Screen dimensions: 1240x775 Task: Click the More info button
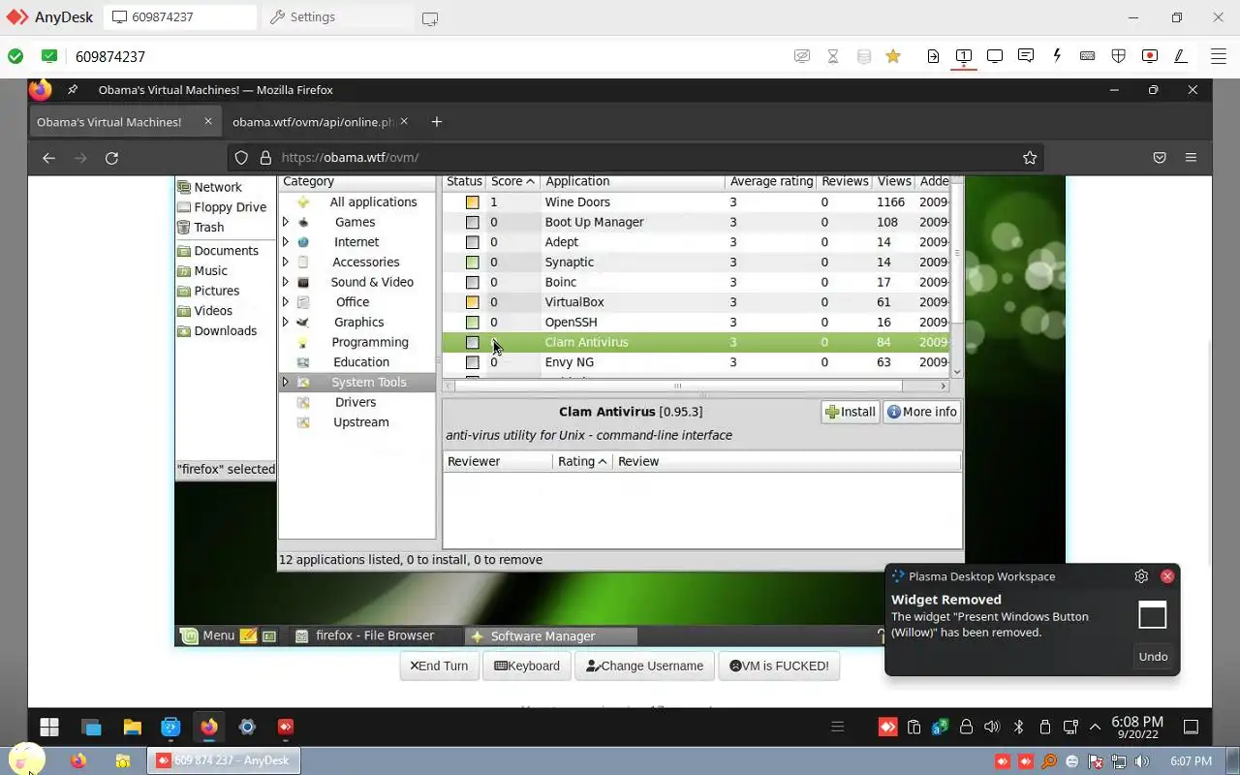coord(921,412)
